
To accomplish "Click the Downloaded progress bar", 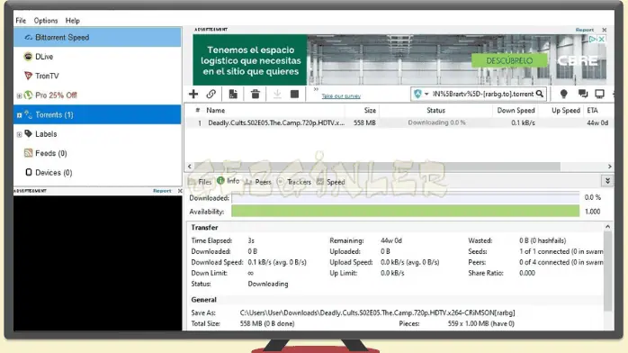I will 405,197.
